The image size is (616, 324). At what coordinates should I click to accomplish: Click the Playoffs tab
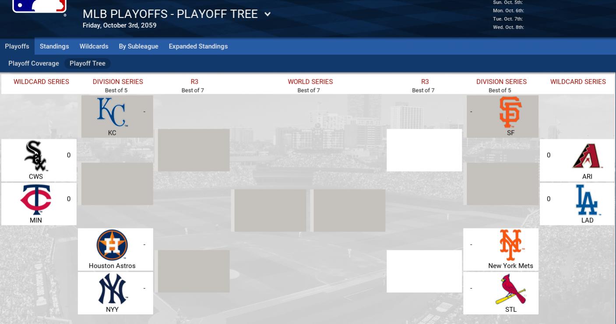pos(17,46)
